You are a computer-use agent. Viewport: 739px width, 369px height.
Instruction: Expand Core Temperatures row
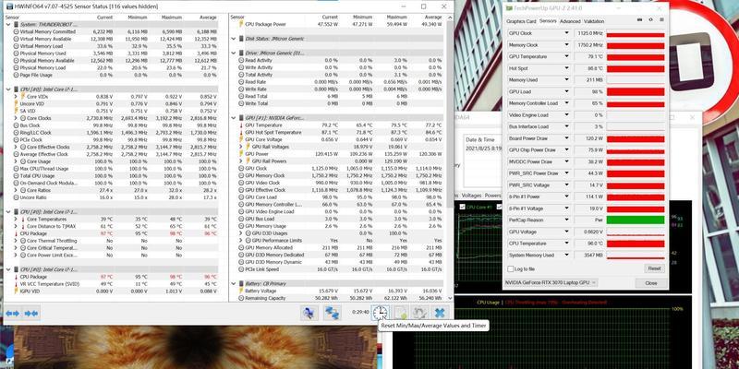tap(16, 220)
